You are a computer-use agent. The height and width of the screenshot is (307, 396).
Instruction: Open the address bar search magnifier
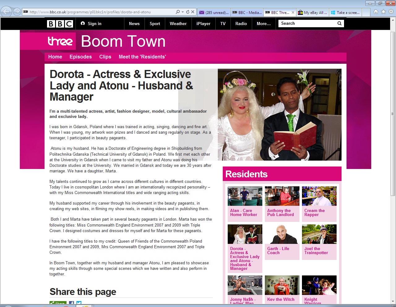coord(178,12)
